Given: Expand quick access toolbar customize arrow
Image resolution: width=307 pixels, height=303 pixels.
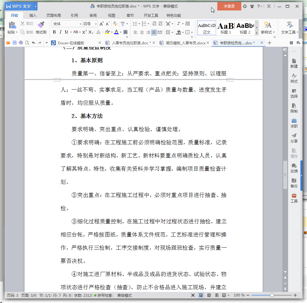Looking at the screenshot, I should click(47, 43).
